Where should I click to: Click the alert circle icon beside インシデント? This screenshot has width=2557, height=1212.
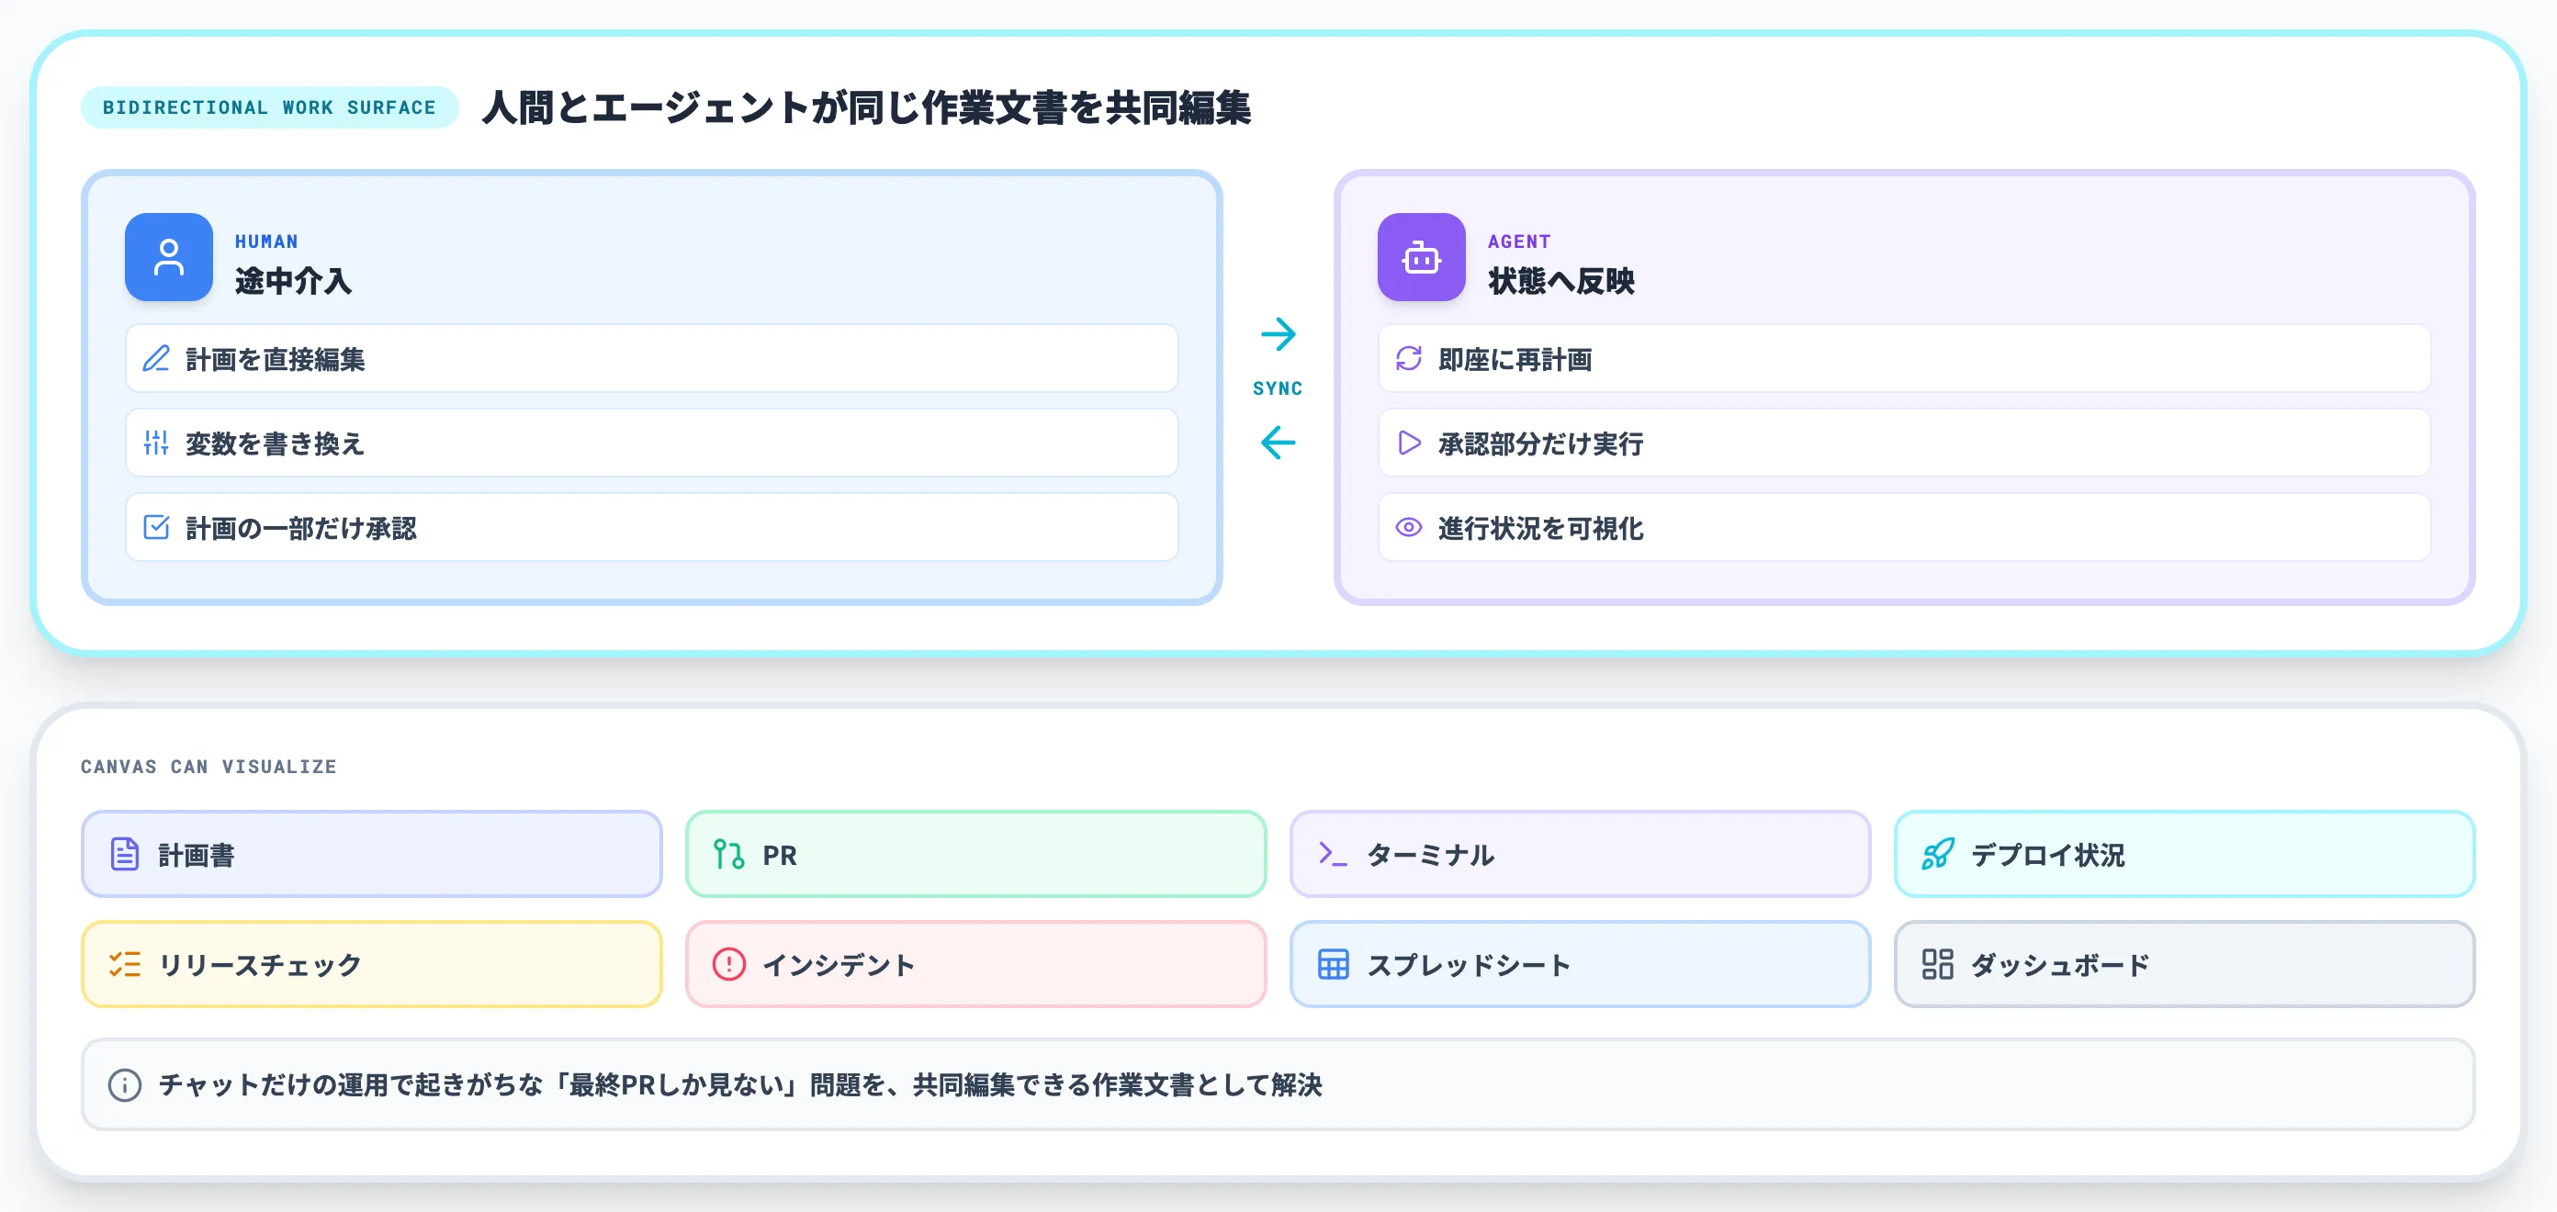(x=728, y=965)
